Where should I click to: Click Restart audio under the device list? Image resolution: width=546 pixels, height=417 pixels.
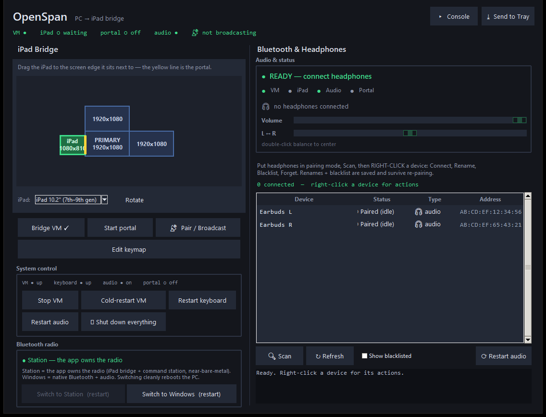(504, 356)
